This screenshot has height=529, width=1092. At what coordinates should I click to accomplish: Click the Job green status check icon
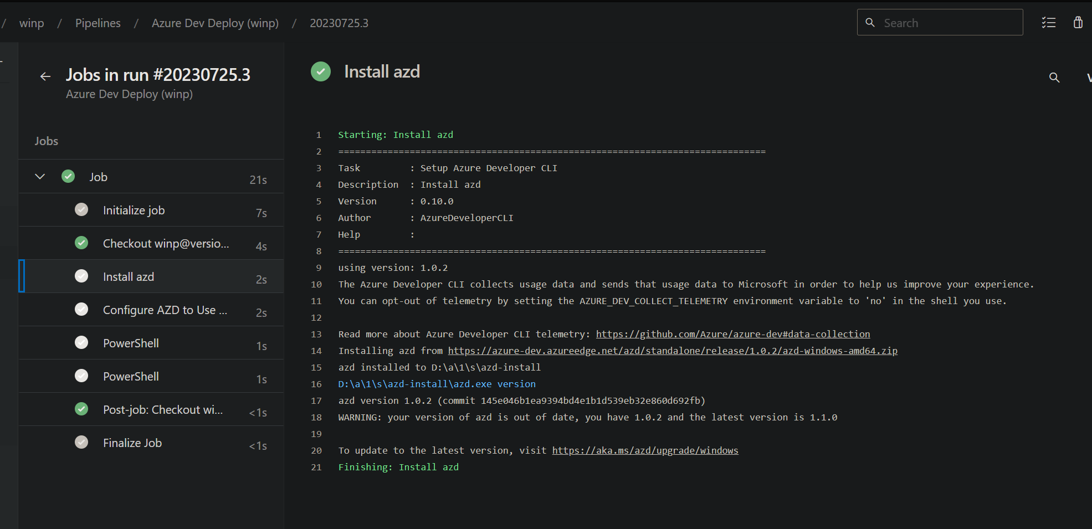[x=68, y=176]
